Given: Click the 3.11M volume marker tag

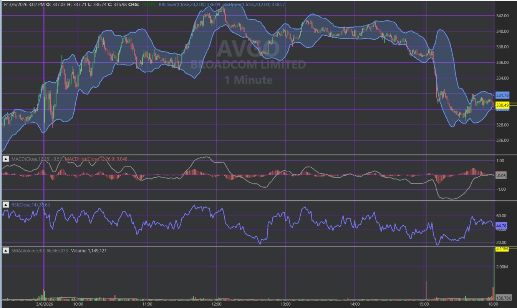Looking at the screenshot, I should coord(502,249).
